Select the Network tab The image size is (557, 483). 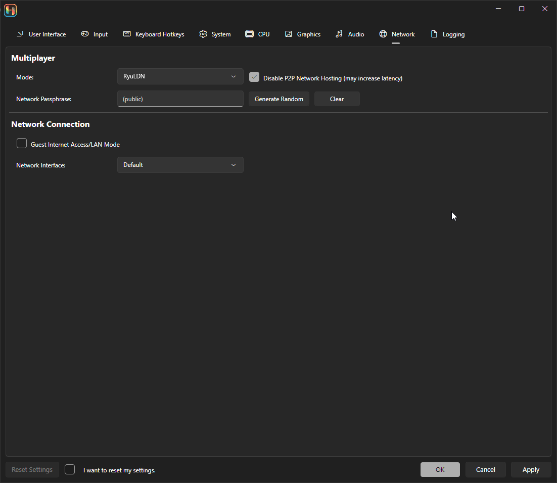[x=397, y=34]
